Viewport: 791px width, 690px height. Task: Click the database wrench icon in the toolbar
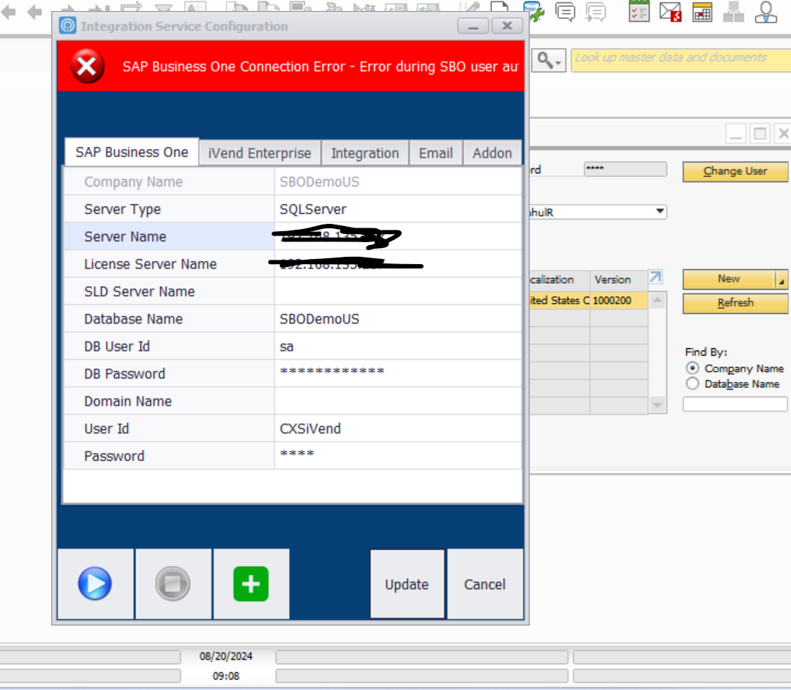(533, 10)
